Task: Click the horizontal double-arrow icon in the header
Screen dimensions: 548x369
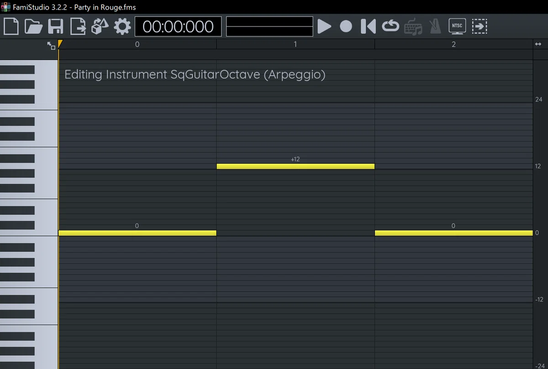Action: click(x=538, y=44)
